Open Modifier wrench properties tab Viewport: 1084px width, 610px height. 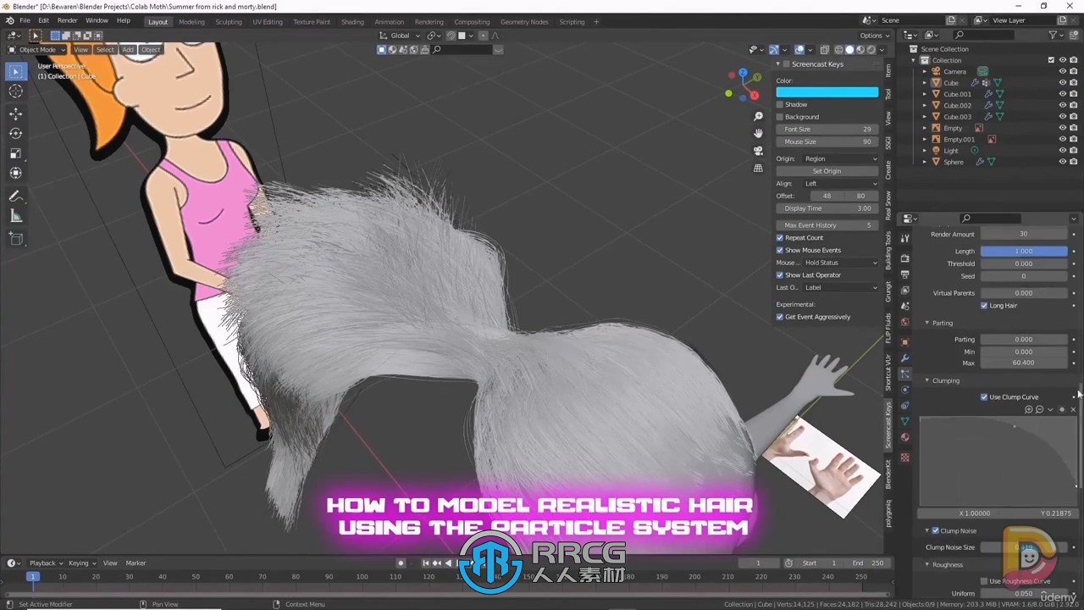coord(905,358)
